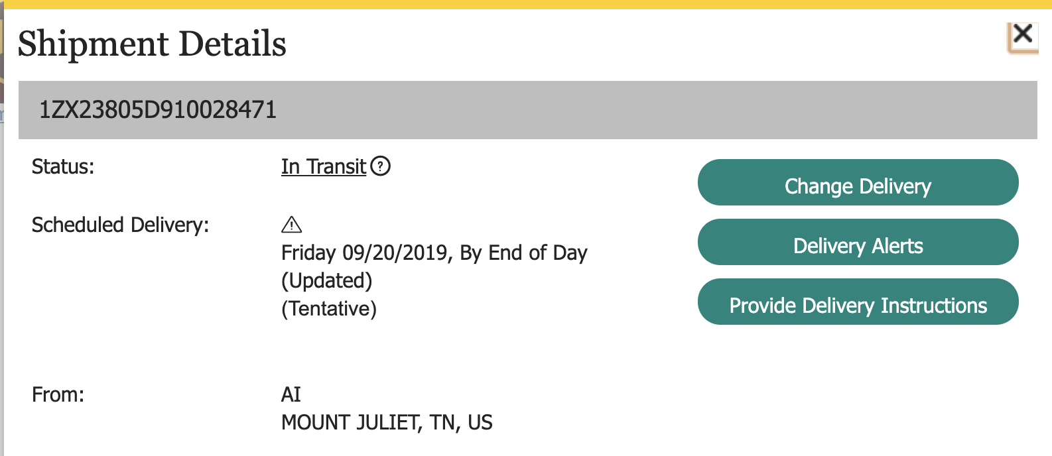This screenshot has height=456, width=1052.
Task: Click the From: label
Action: (x=58, y=395)
